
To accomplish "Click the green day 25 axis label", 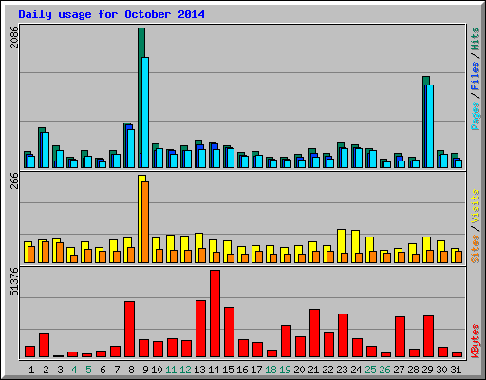I will [370, 370].
